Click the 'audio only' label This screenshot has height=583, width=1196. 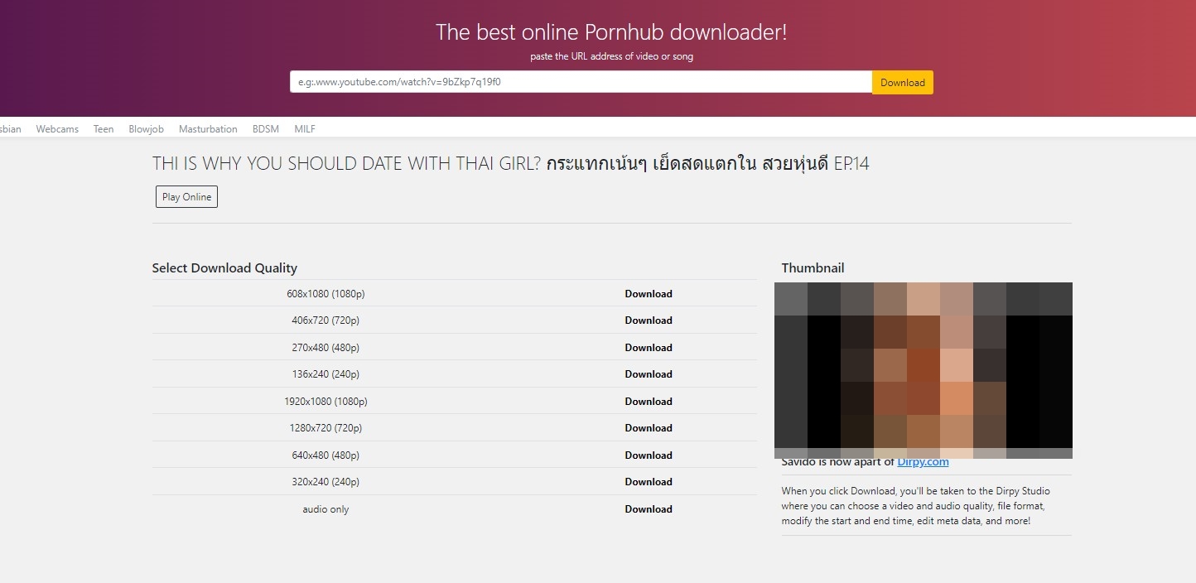coord(326,509)
